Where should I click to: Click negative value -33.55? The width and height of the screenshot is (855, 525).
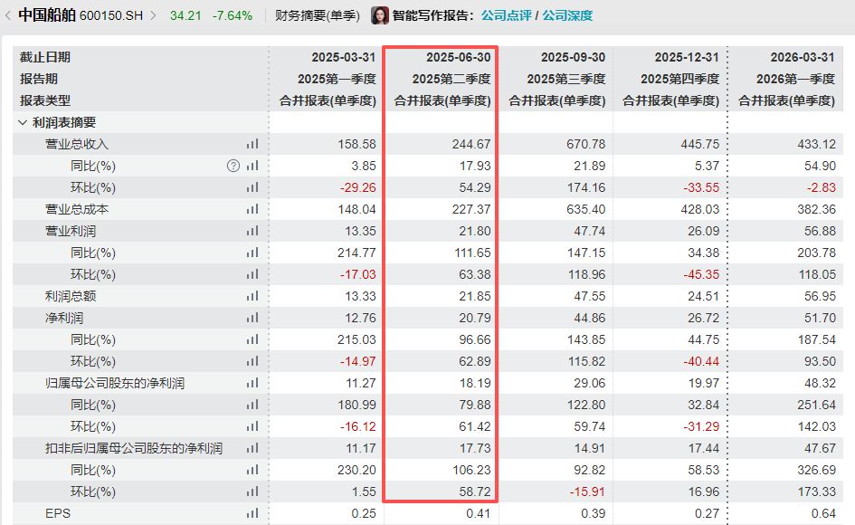click(x=701, y=187)
